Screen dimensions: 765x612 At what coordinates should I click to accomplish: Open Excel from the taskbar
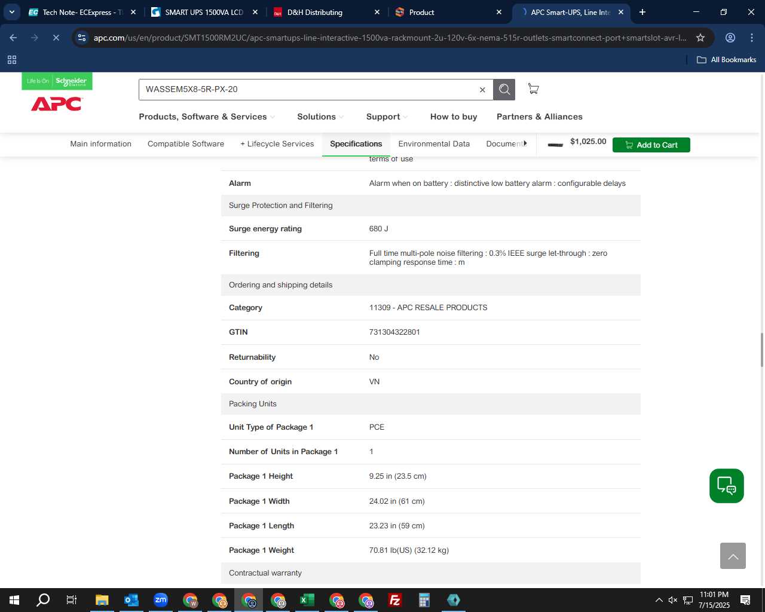click(x=307, y=600)
